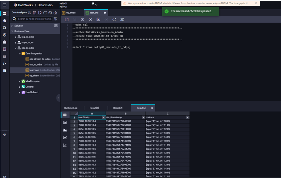Click the cost estimate dollar icon
The height and width of the screenshot is (178, 281).
click(x=82, y=19)
